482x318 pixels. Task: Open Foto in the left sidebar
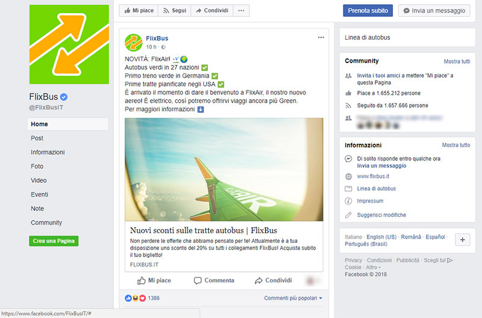coord(37,167)
